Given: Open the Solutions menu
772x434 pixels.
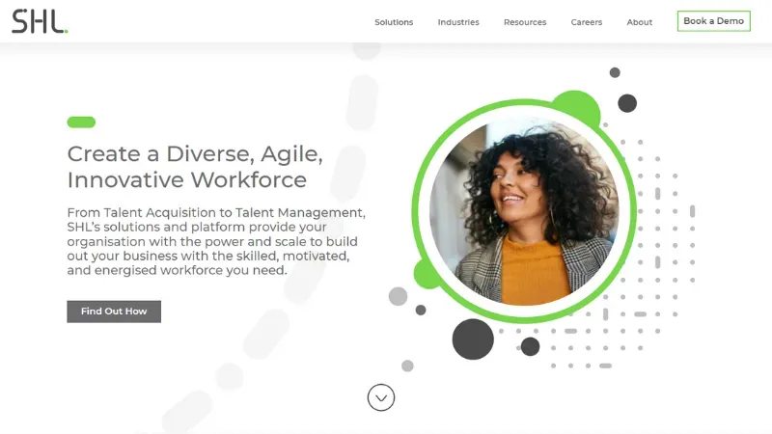Looking at the screenshot, I should point(394,22).
